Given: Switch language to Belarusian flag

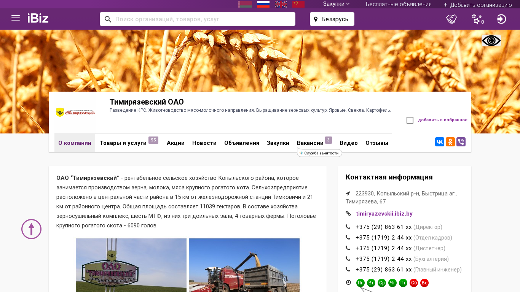Looking at the screenshot, I should (245, 4).
